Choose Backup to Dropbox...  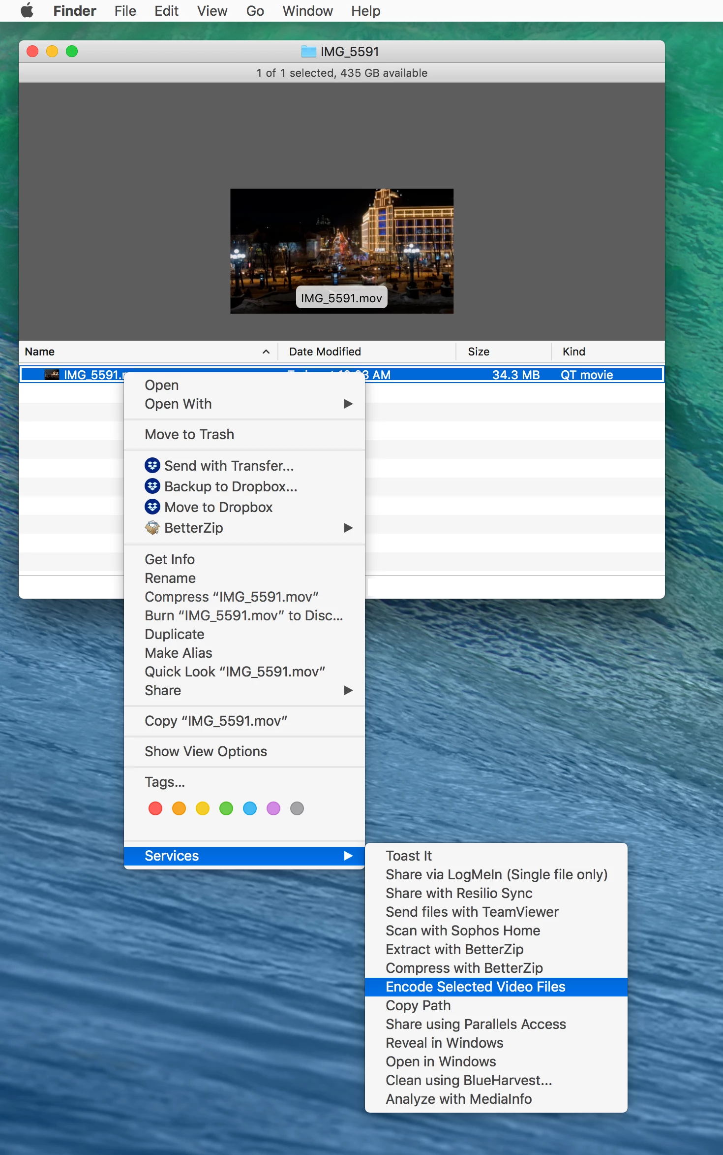point(244,486)
